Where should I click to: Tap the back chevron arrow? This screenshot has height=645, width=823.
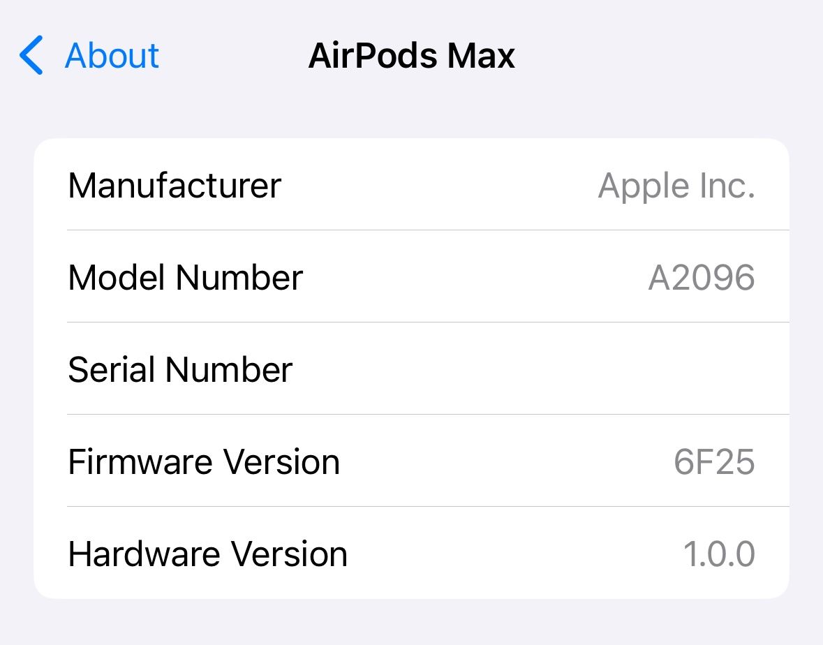click(x=31, y=56)
